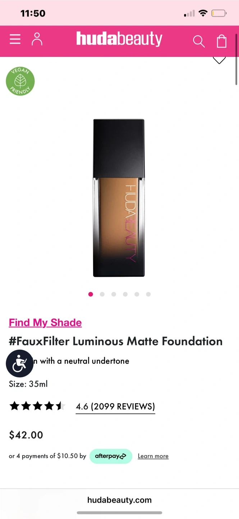Select the fourth image carousel dot
This screenshot has width=239, height=519.
(x=125, y=294)
